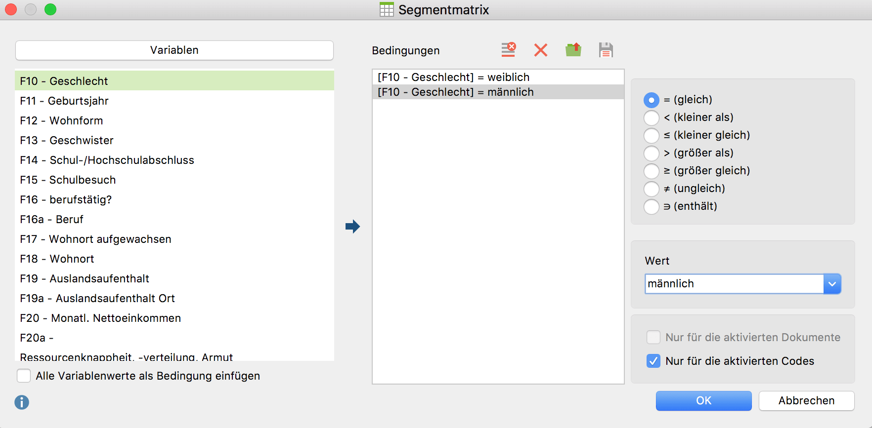Uncheck Nur für die aktivierten Codes
The image size is (872, 428).
pyautogui.click(x=654, y=361)
